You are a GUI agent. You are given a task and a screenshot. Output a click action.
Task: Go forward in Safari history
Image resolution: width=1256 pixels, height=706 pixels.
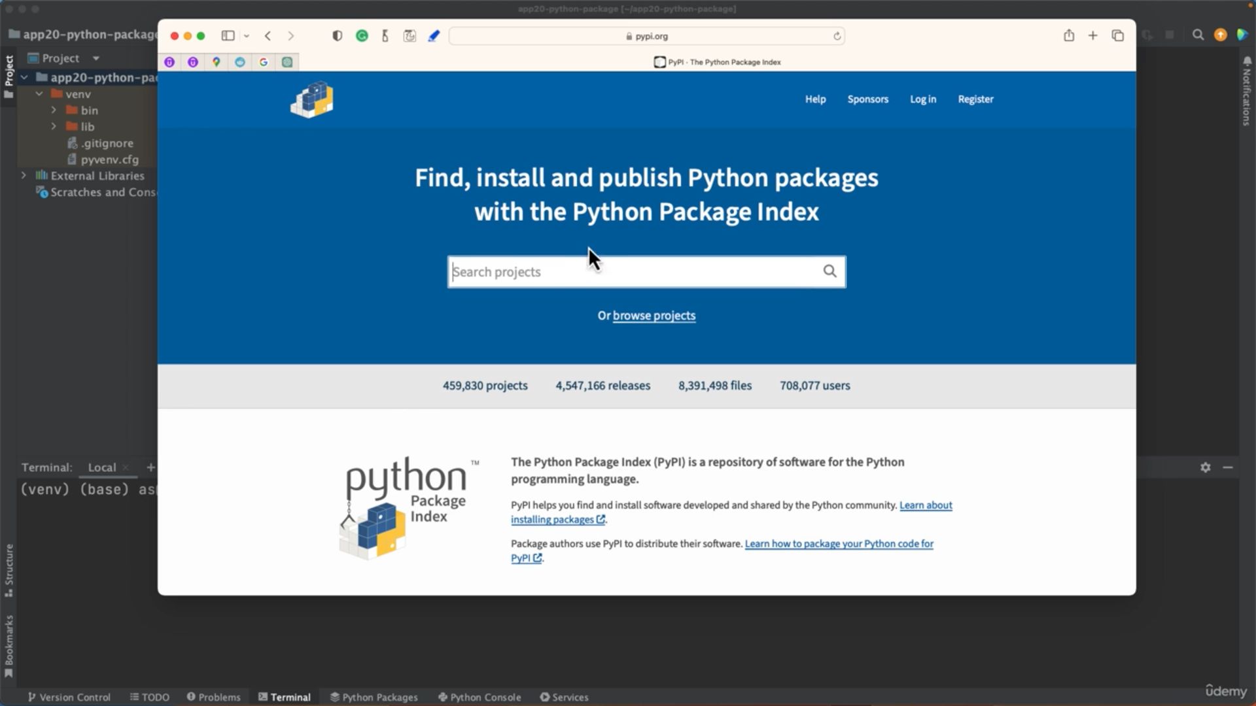[291, 36]
